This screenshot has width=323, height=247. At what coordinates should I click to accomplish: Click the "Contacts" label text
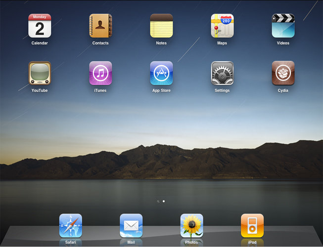[x=100, y=43]
